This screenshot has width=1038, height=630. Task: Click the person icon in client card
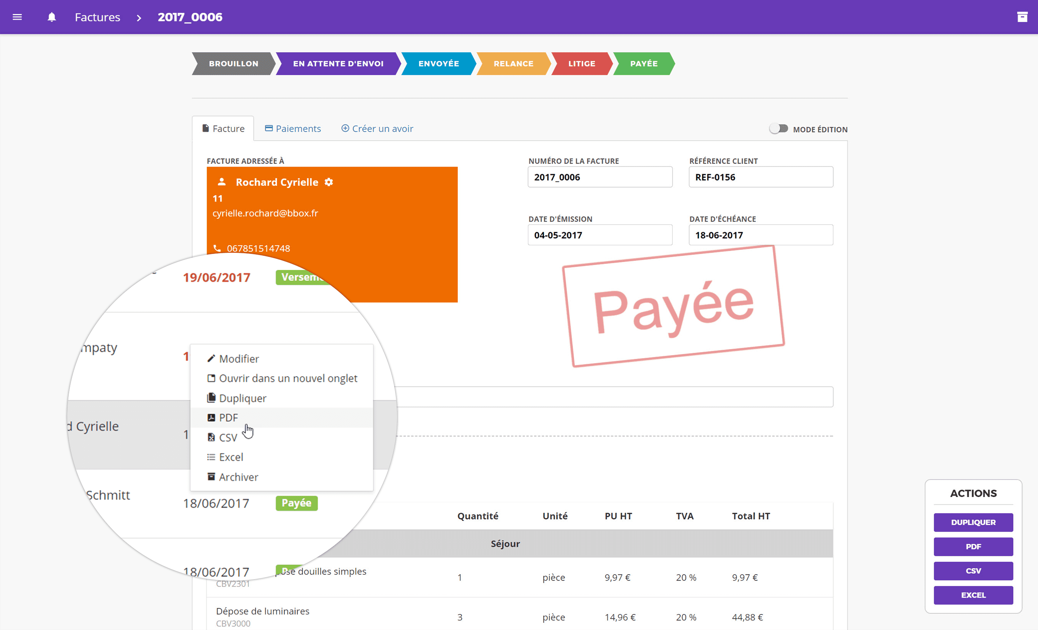222,182
